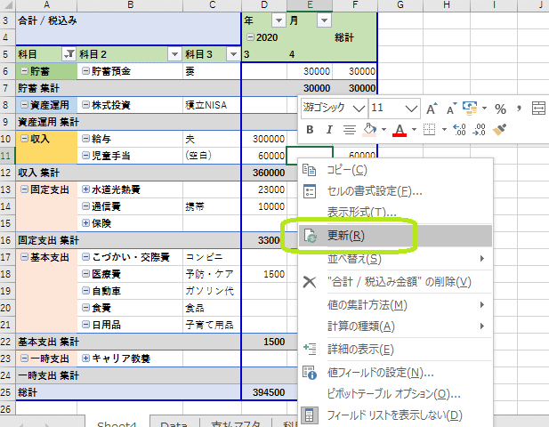
Task: Open 値フィールドの設定(N) dialog
Action: tap(395, 373)
